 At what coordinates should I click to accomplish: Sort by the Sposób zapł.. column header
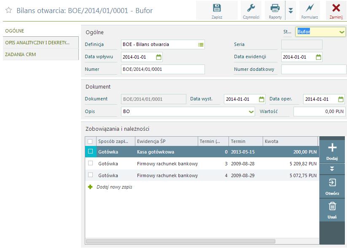(116, 141)
